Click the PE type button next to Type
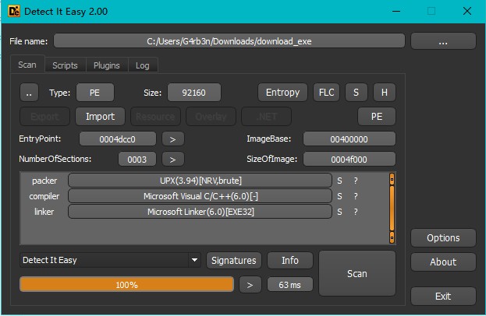Image resolution: width=486 pixels, height=316 pixels. [95, 93]
